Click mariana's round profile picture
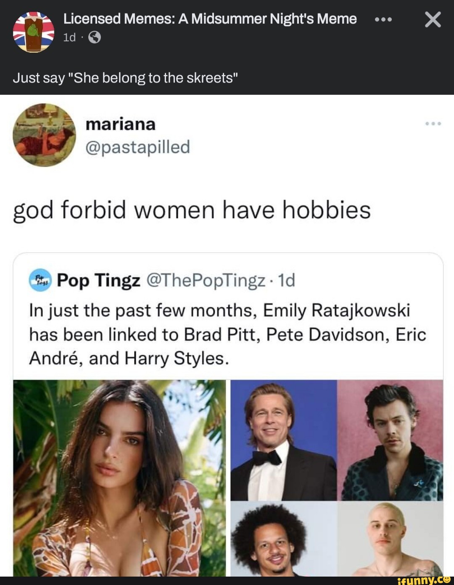This screenshot has width=454, height=585. pyautogui.click(x=44, y=135)
